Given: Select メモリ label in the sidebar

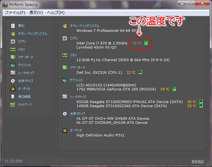Looking at the screenshot, I should pyautogui.click(x=21, y=49).
